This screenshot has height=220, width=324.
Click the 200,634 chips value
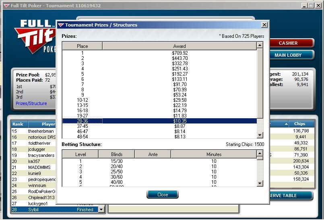click(301, 161)
